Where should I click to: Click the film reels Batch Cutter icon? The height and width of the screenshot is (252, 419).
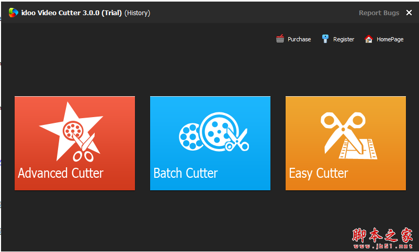(x=214, y=132)
